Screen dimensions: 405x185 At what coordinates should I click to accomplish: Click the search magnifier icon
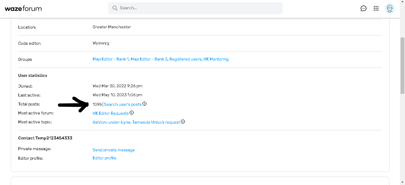115,8
